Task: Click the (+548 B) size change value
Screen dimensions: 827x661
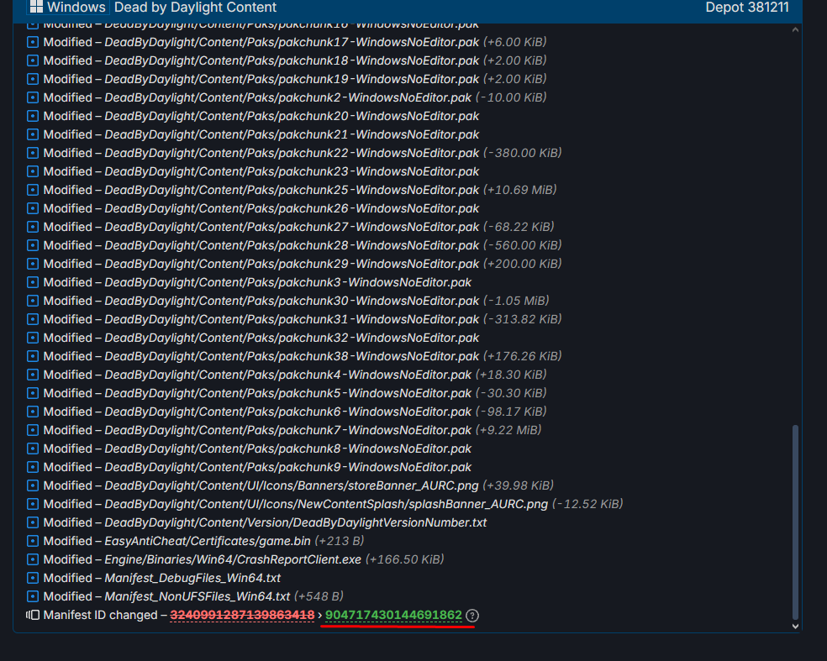Action: (319, 596)
